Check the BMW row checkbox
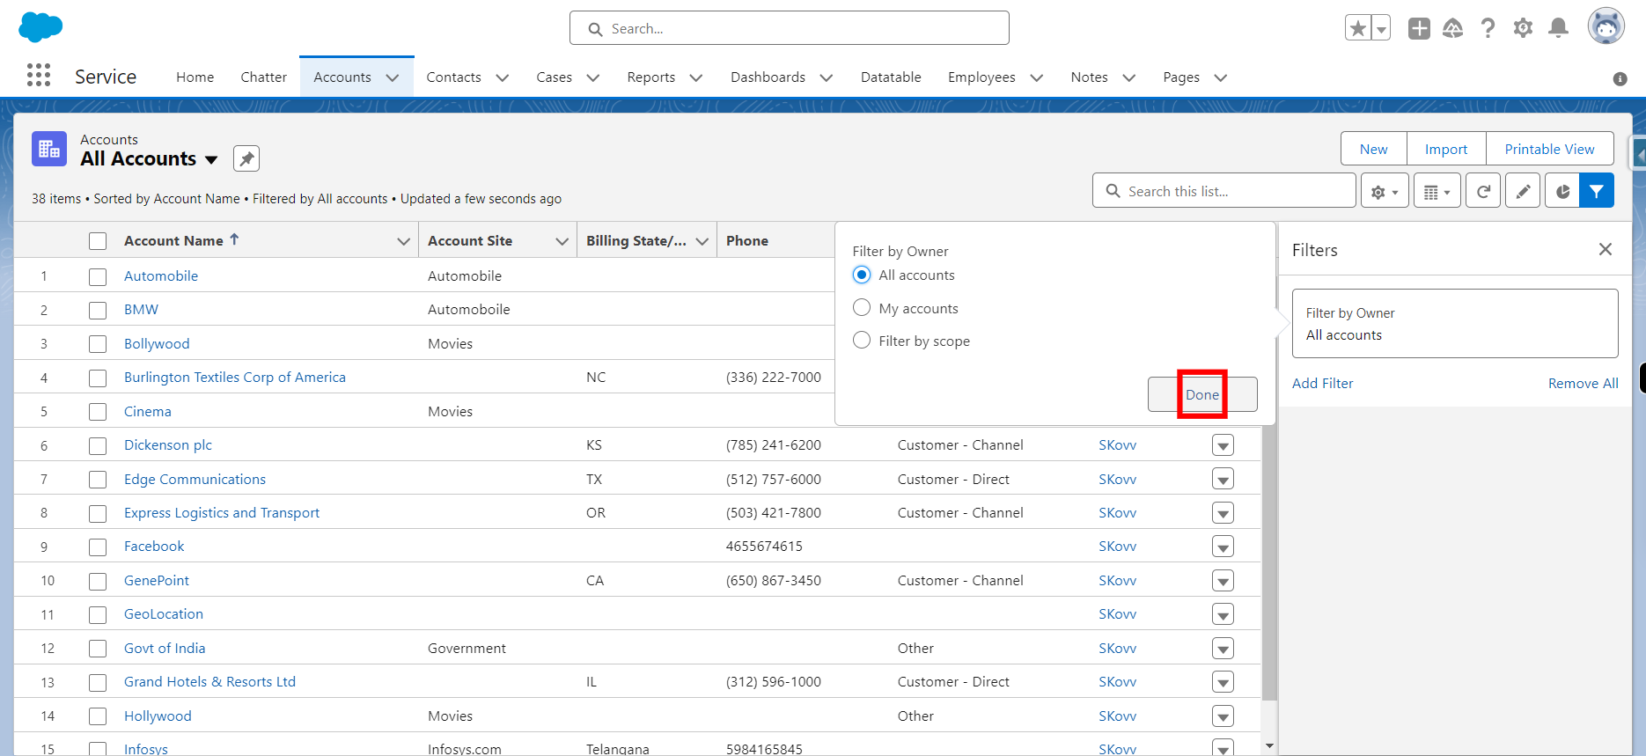This screenshot has width=1646, height=756. 98,310
